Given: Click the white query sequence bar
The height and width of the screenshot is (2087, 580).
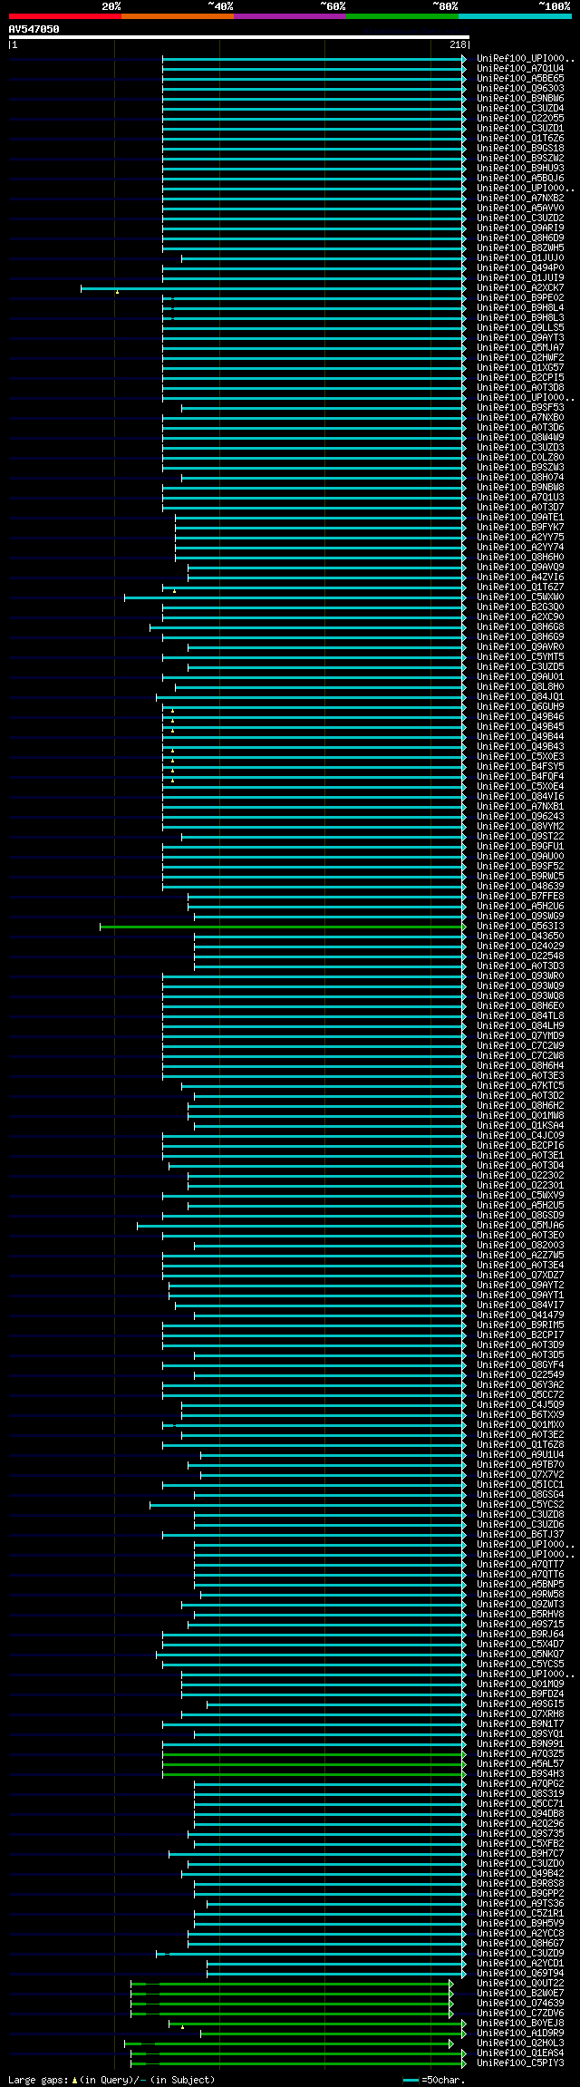Looking at the screenshot, I should click(x=239, y=37).
